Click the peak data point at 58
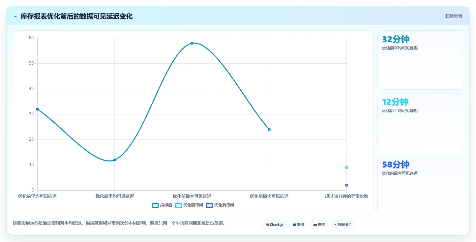The width and height of the screenshot is (476, 242). click(192, 43)
